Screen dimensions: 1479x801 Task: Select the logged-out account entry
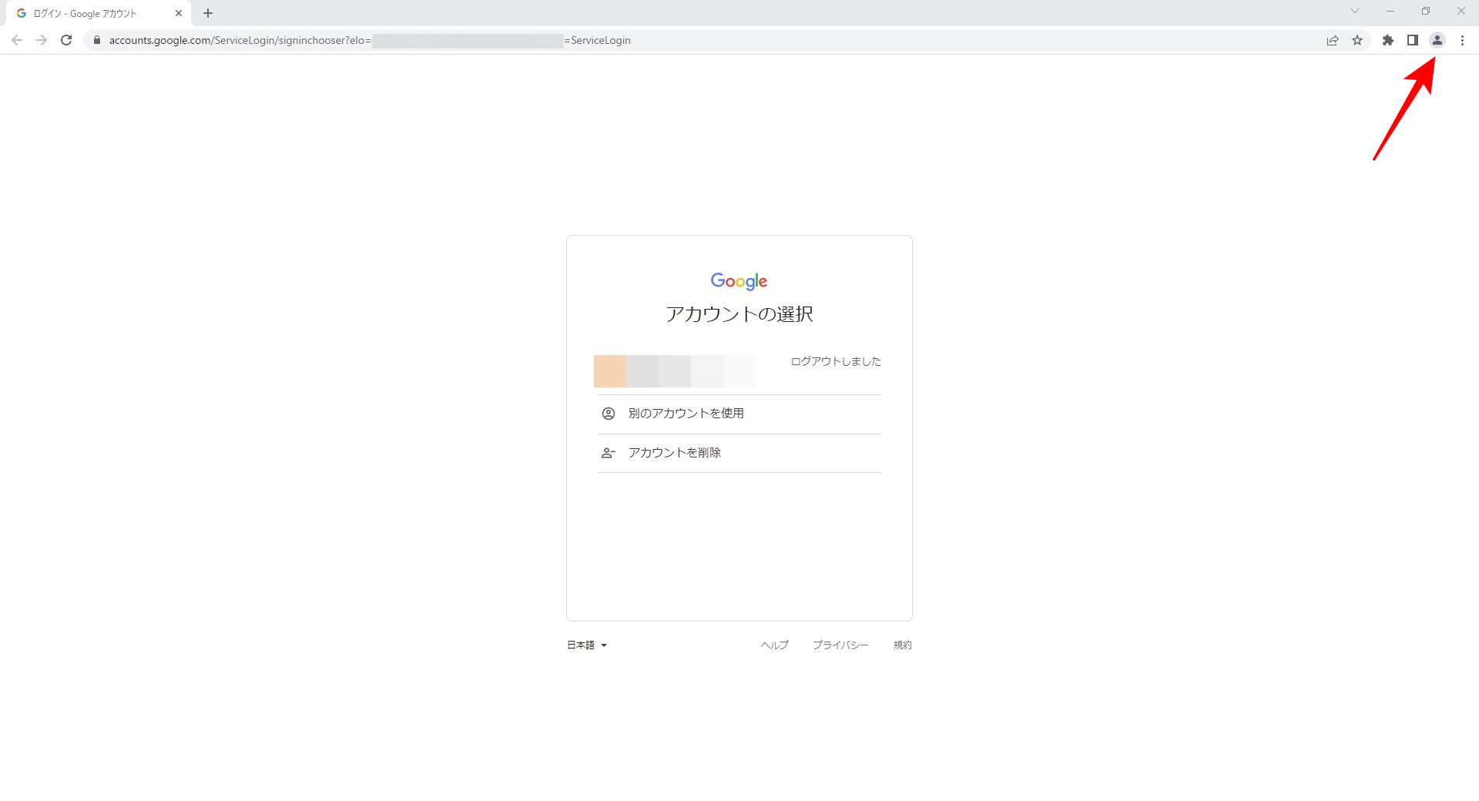pyautogui.click(x=738, y=371)
